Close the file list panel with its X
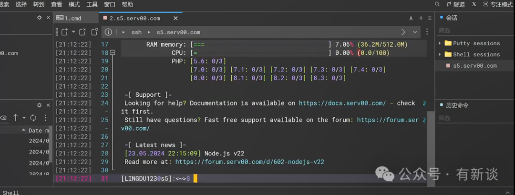Screen dimensions: 515x195 (x=48, y=105)
